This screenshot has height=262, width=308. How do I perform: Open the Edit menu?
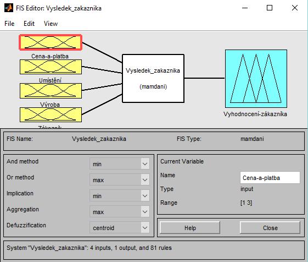pyautogui.click(x=29, y=24)
